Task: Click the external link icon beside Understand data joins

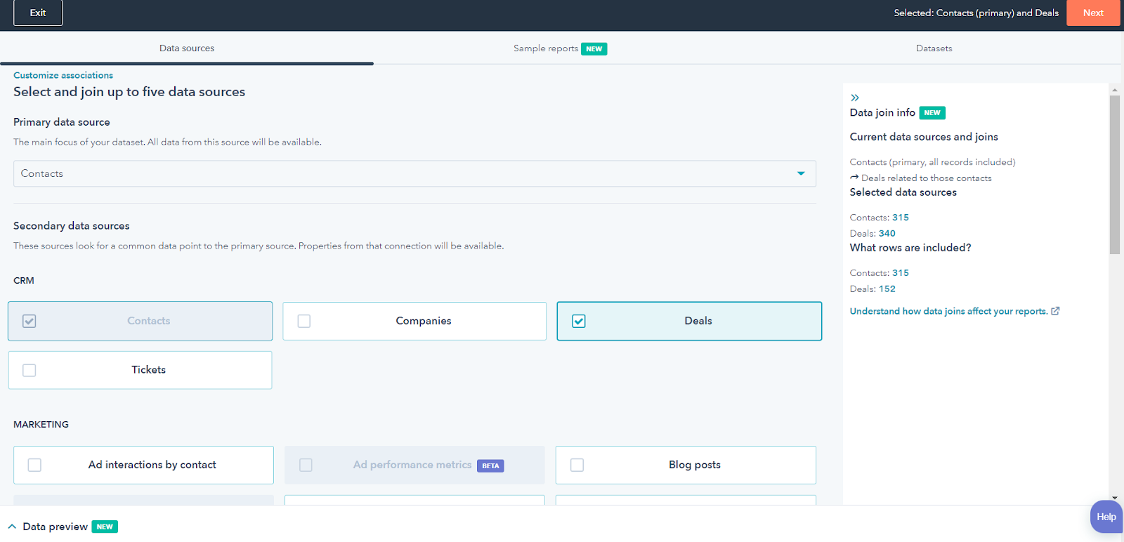Action: [1055, 311]
